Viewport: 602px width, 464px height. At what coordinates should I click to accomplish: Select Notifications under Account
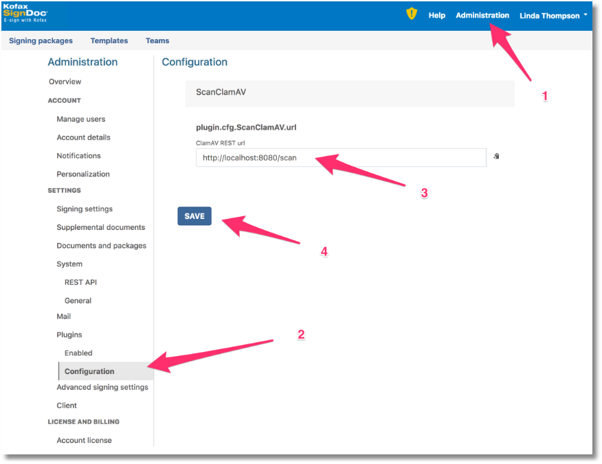point(78,156)
